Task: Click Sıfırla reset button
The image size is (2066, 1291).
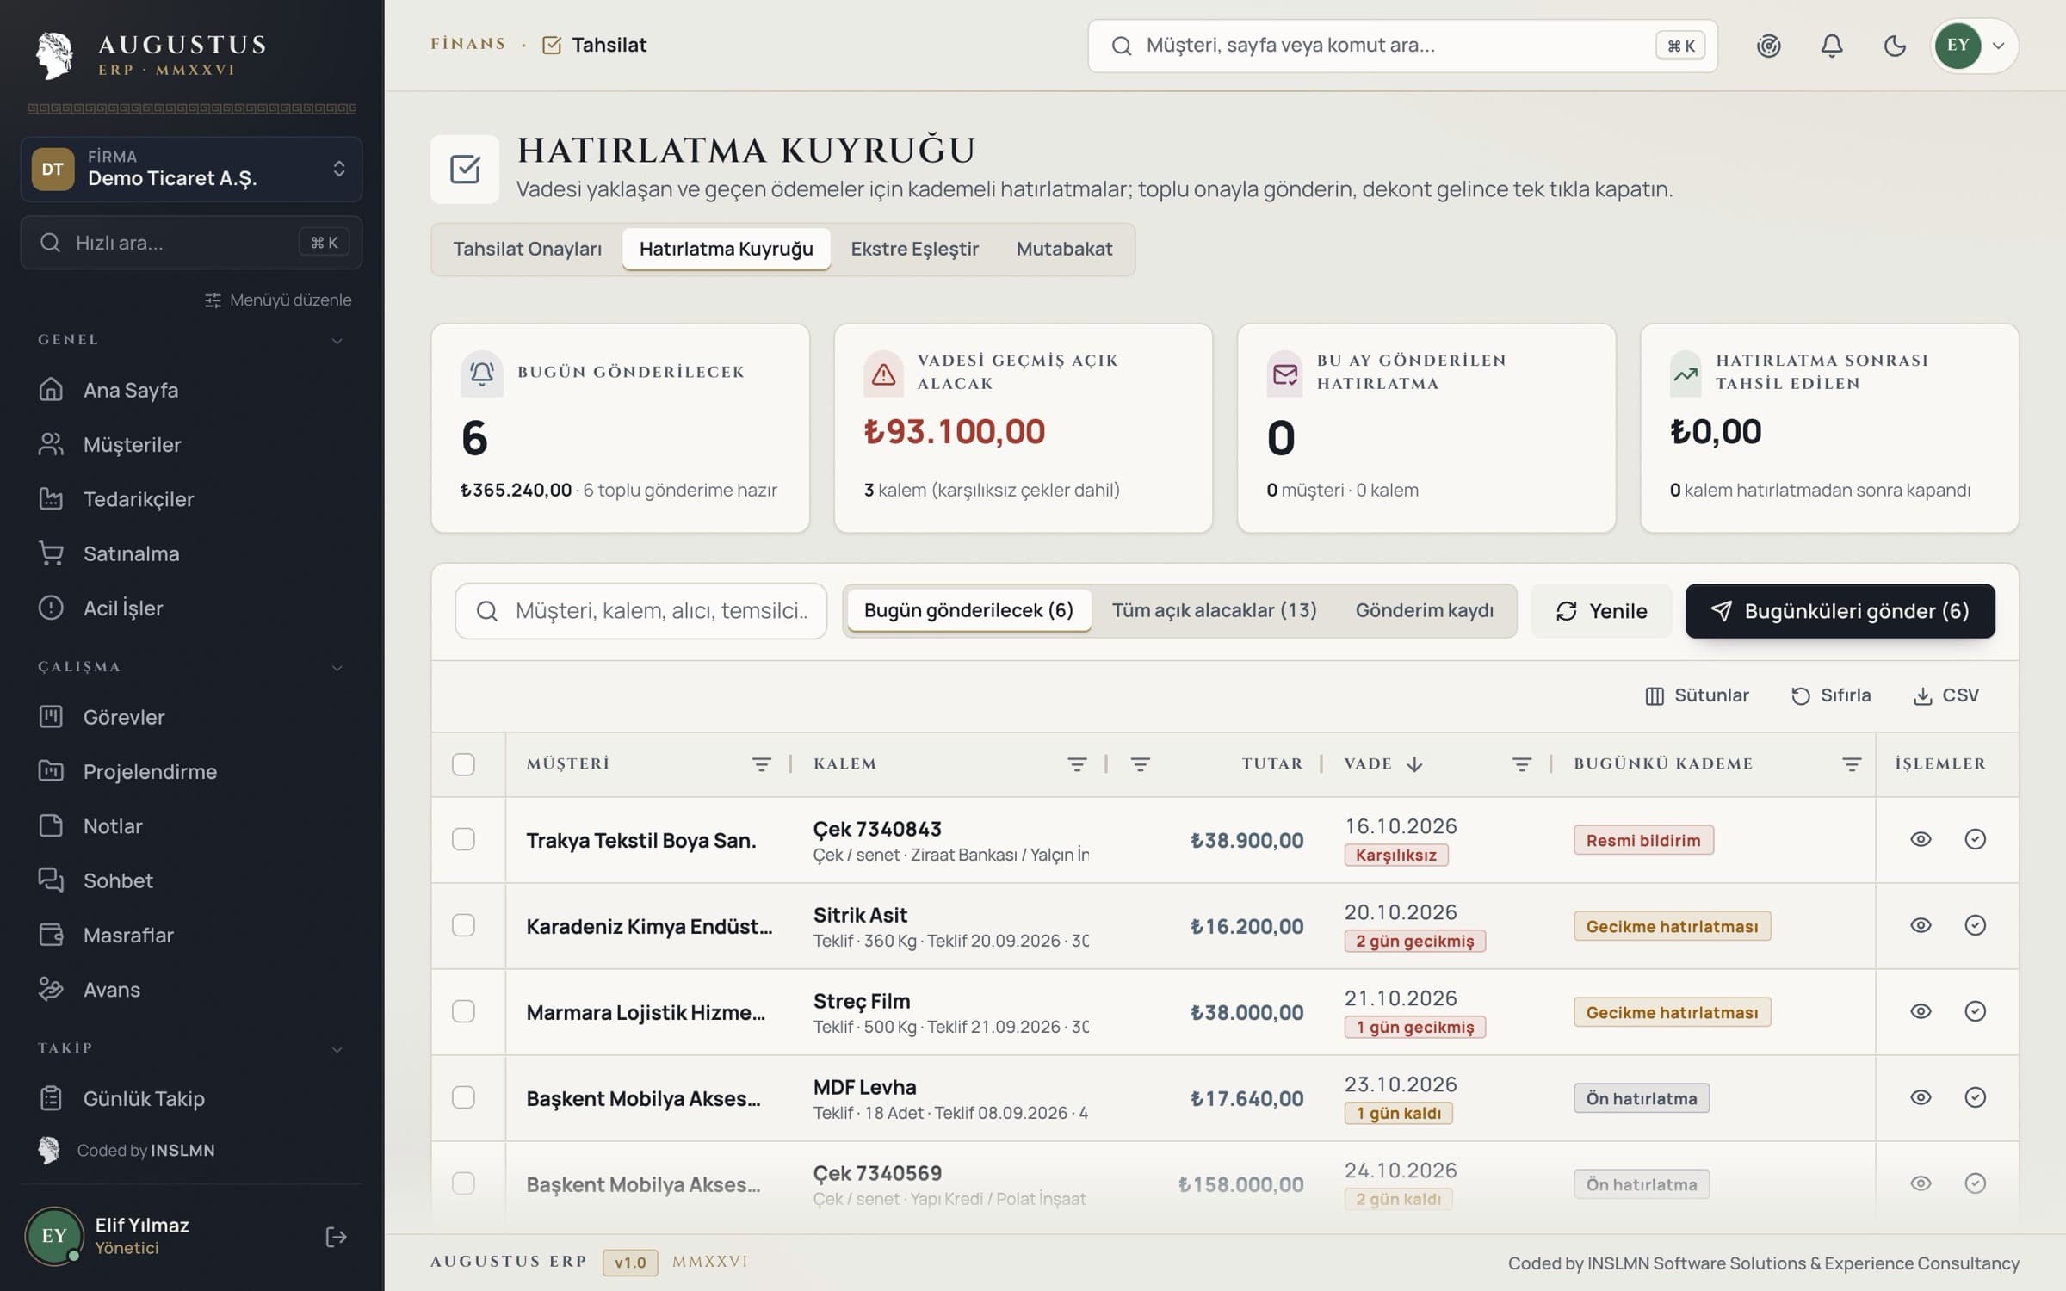Action: 1831,695
